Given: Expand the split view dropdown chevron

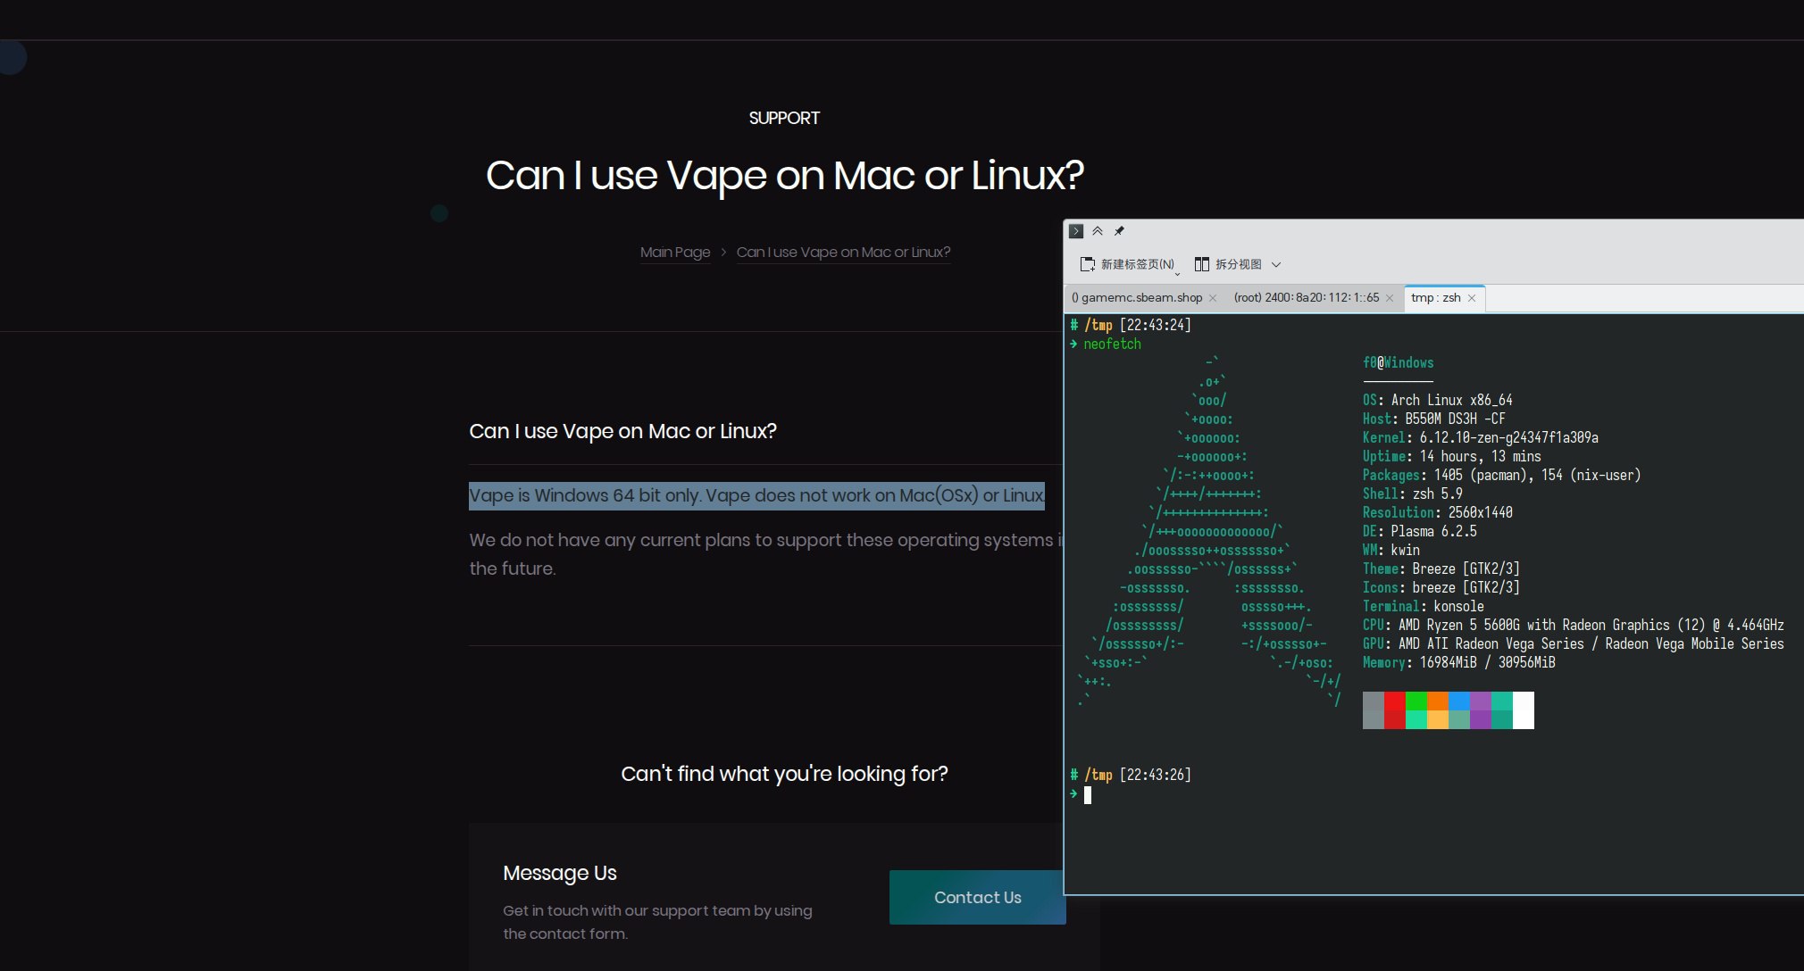Looking at the screenshot, I should [x=1276, y=264].
